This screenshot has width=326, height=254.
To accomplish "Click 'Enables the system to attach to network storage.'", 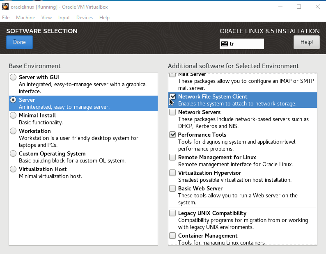I will (x=237, y=104).
